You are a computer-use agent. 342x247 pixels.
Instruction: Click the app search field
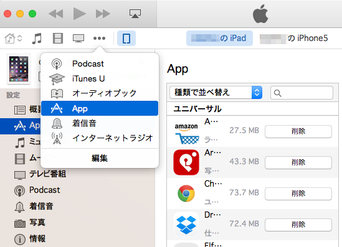(302, 93)
